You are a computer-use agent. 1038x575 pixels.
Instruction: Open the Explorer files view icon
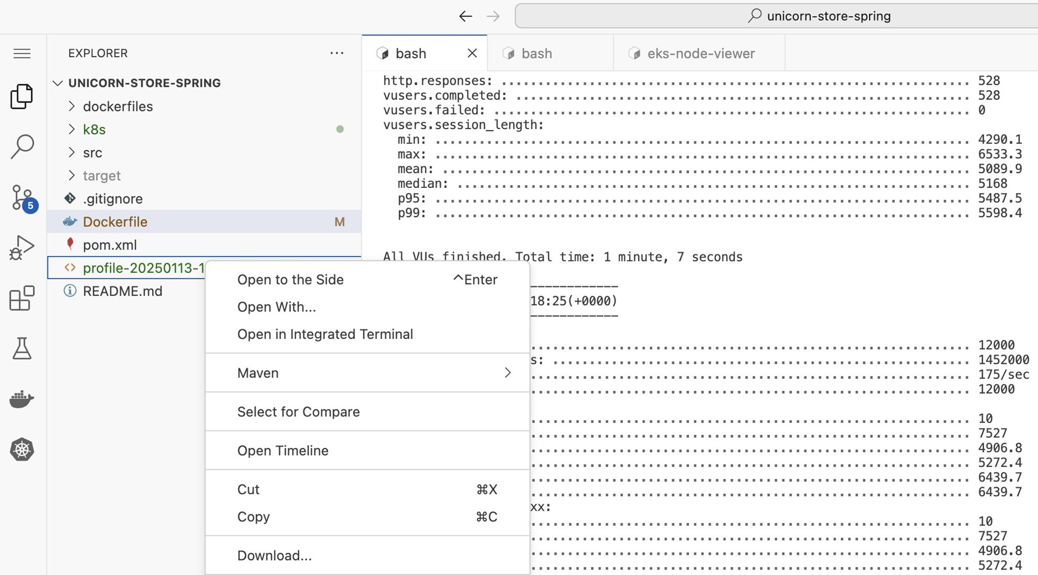(x=22, y=96)
